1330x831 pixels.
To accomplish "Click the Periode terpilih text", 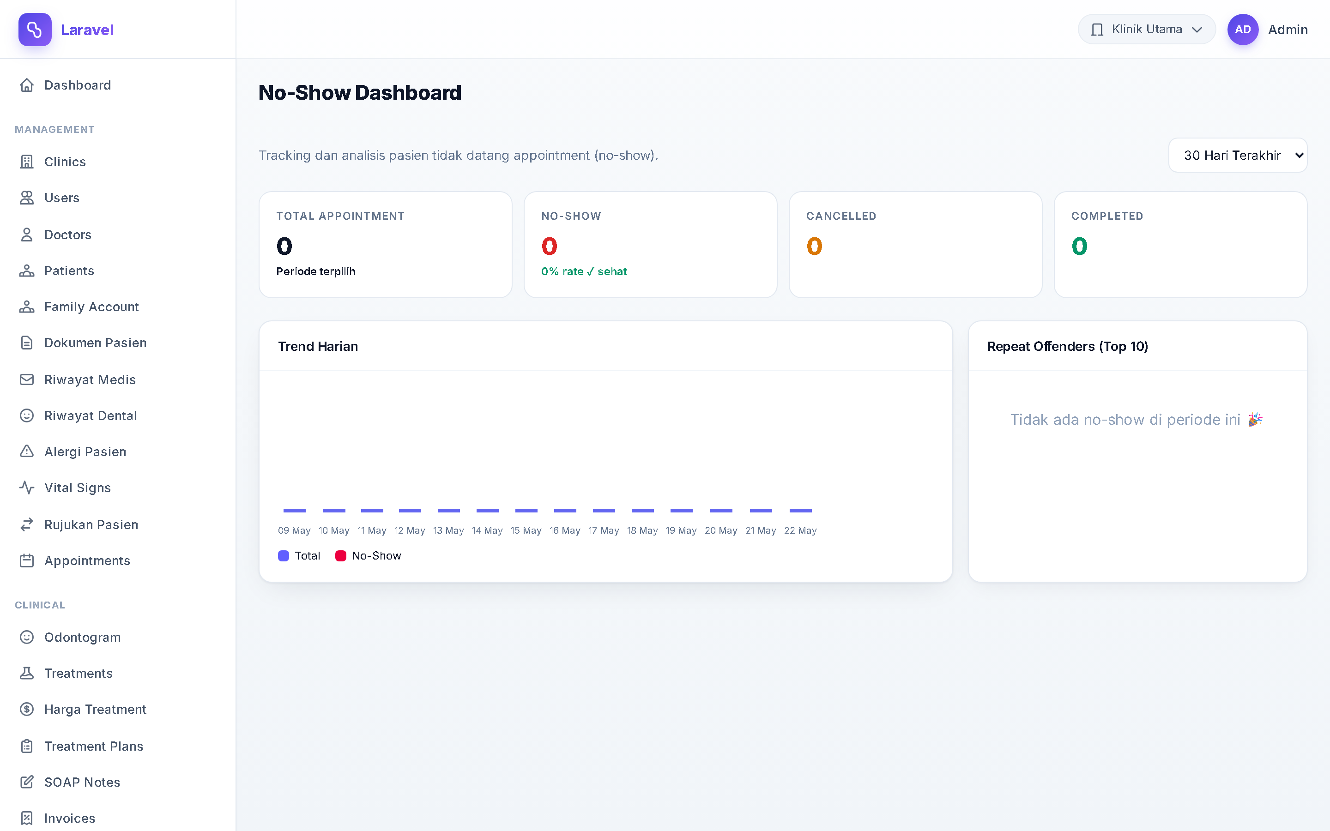I will 315,271.
